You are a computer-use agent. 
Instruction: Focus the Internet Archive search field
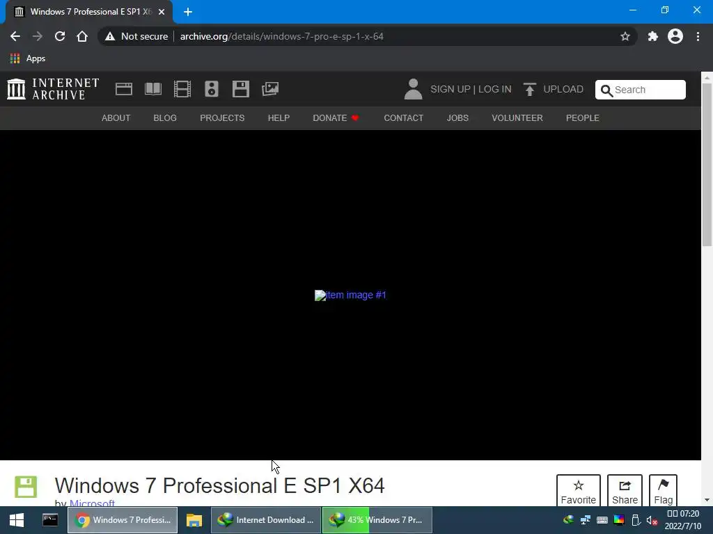click(x=641, y=90)
